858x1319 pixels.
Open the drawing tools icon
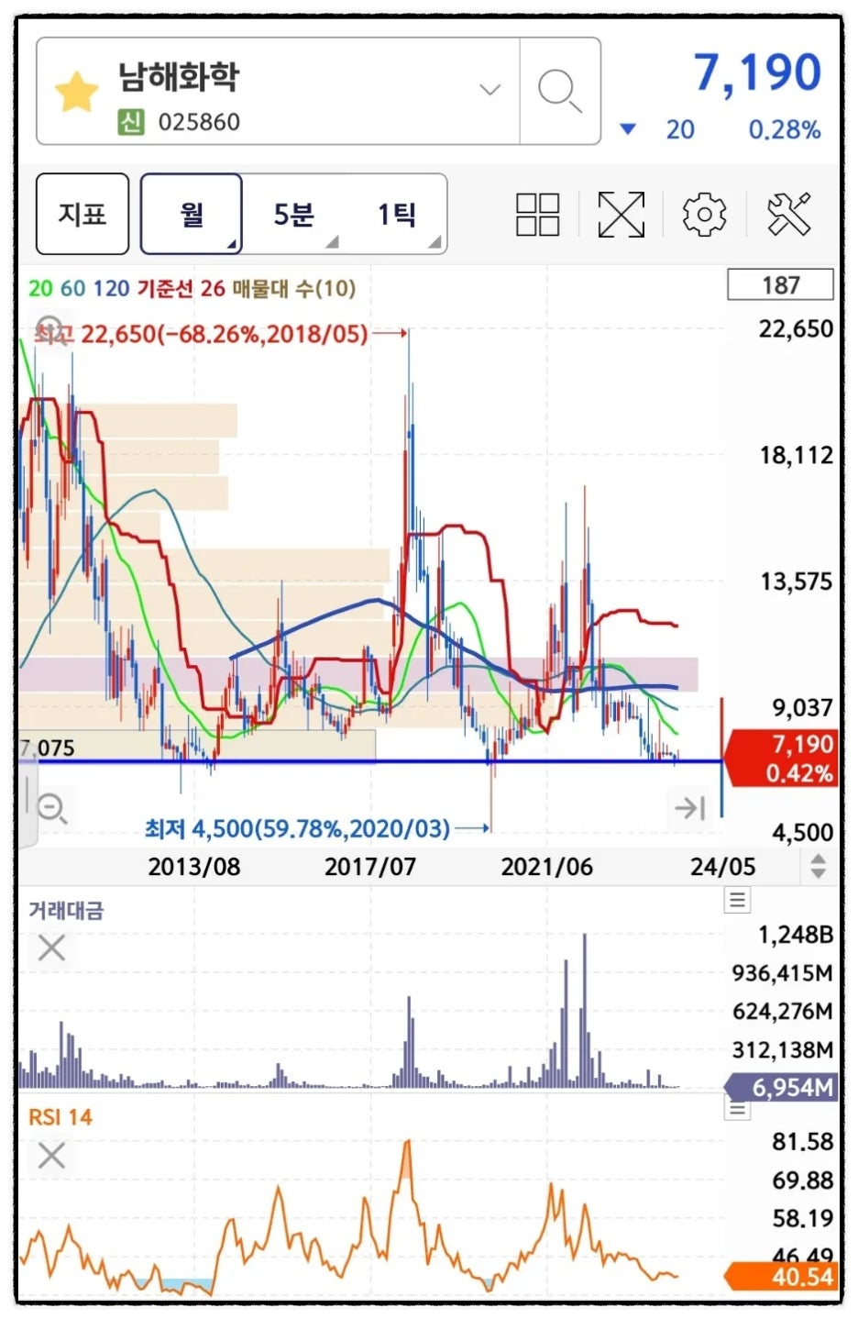click(788, 215)
